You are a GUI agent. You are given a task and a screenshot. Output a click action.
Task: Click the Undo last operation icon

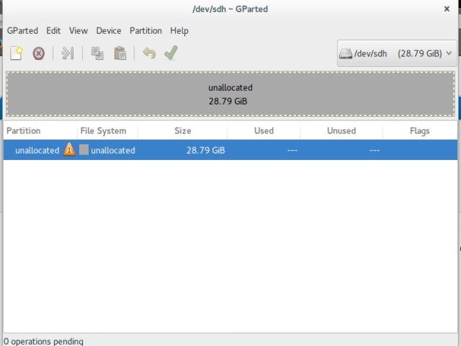149,53
